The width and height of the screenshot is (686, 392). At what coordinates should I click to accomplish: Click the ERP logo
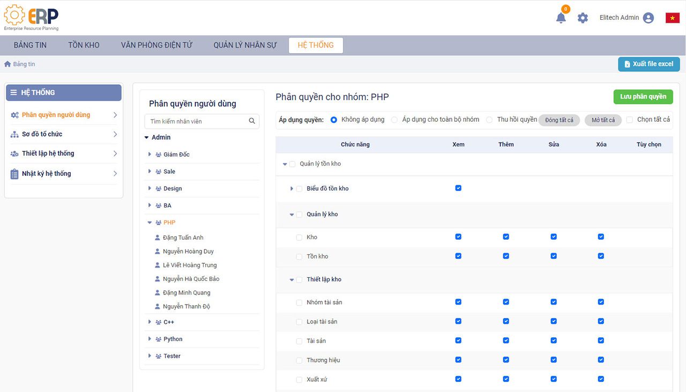31,17
